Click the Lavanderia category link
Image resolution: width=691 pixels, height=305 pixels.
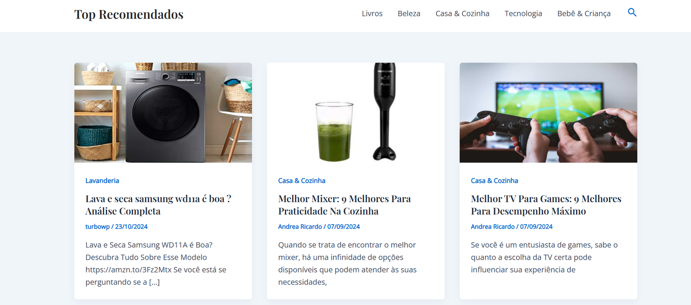click(x=102, y=181)
